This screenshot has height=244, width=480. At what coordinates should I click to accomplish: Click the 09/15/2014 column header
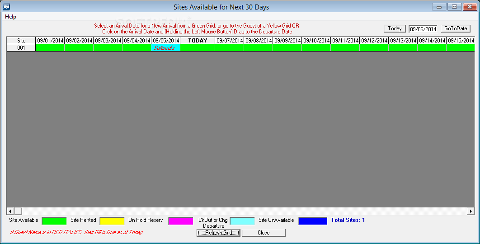point(461,40)
